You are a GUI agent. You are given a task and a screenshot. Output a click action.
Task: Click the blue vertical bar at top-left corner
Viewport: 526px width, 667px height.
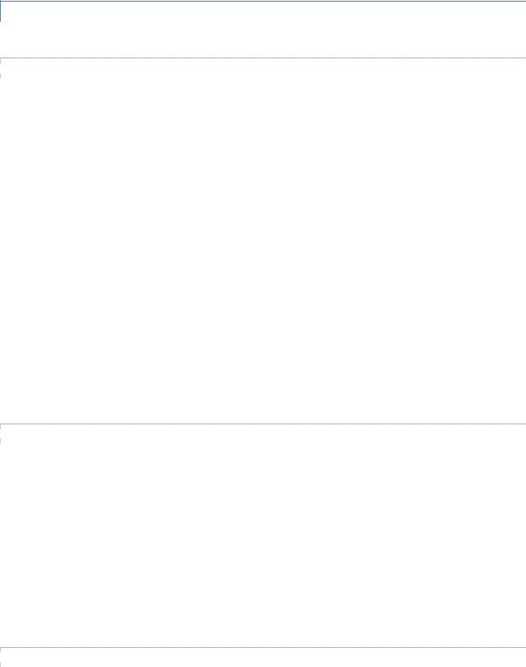1,10
